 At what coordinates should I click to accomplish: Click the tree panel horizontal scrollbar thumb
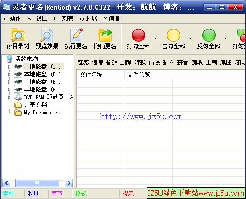(x=37, y=183)
